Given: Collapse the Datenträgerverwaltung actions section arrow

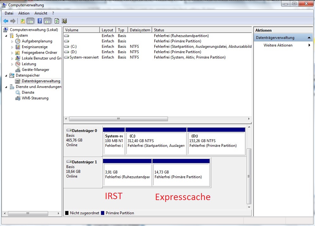Looking at the screenshot, I should 309,38.
